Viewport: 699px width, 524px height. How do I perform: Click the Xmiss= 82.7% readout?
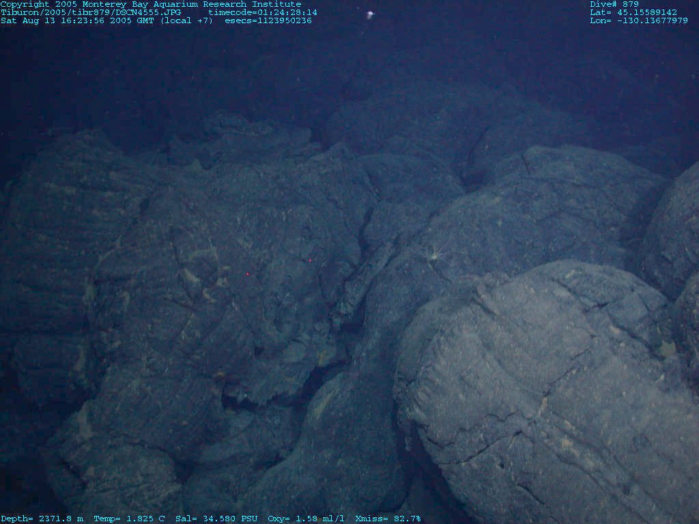[x=388, y=519]
